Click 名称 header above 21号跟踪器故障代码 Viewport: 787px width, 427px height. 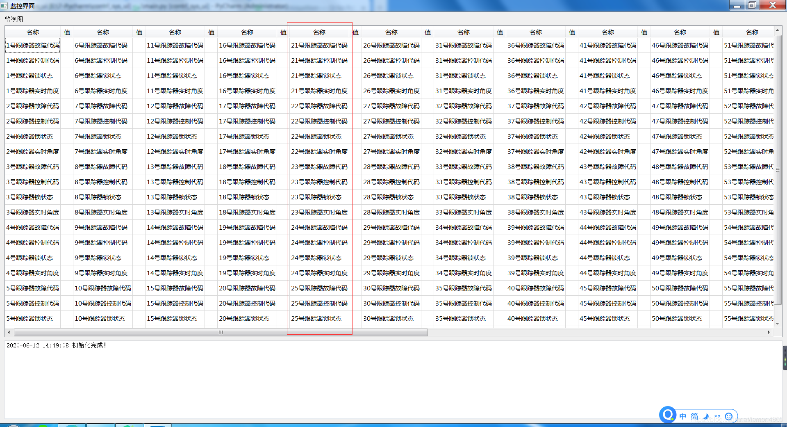click(319, 32)
